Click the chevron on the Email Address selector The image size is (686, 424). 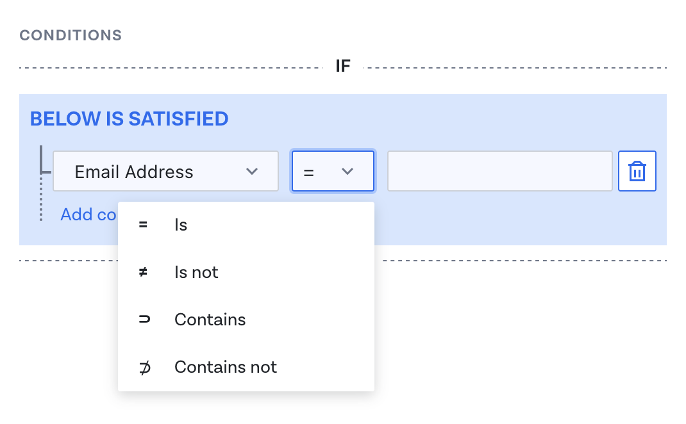click(x=253, y=171)
